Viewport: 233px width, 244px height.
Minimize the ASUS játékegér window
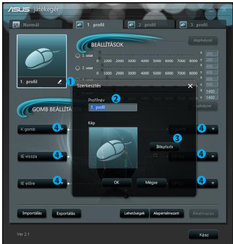211,12
